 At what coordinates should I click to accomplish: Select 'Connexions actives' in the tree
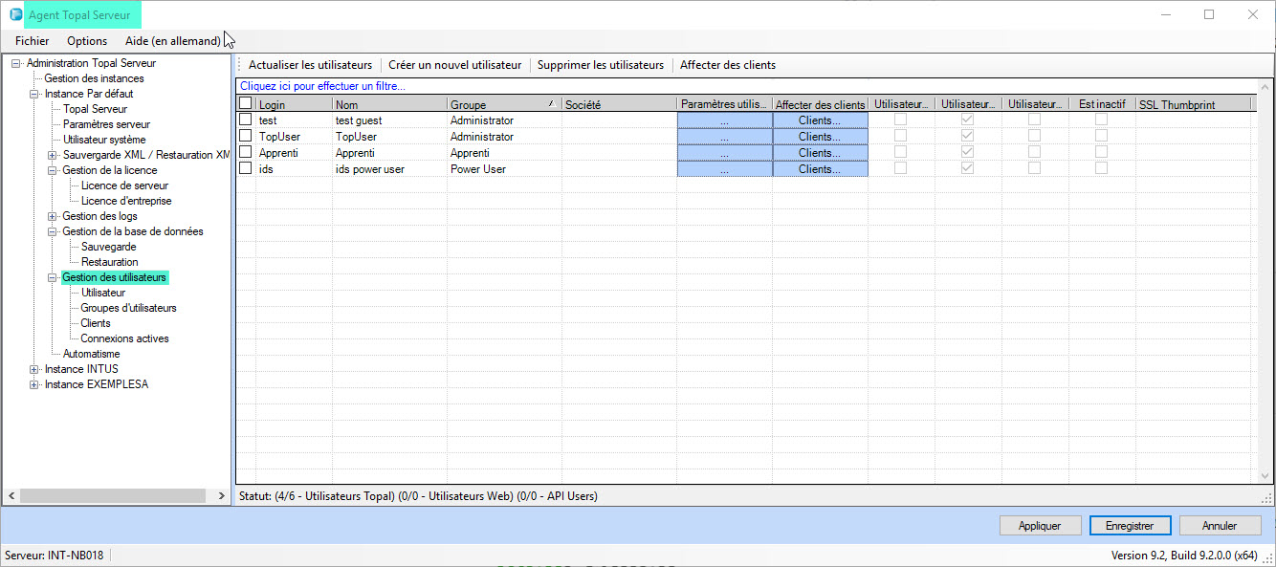(x=124, y=338)
